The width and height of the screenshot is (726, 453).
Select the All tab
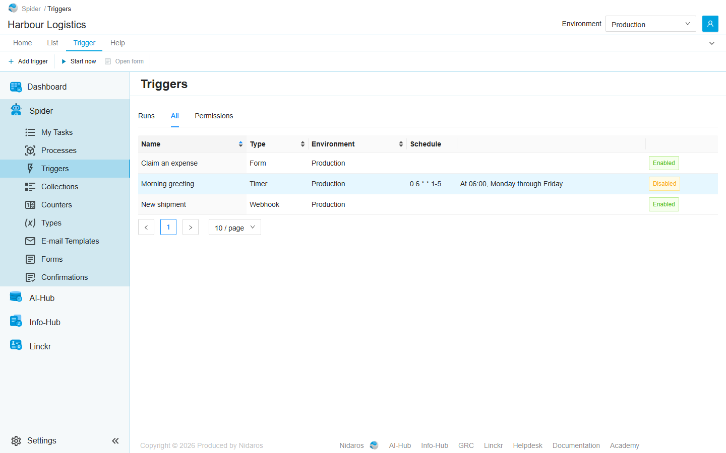(x=175, y=116)
